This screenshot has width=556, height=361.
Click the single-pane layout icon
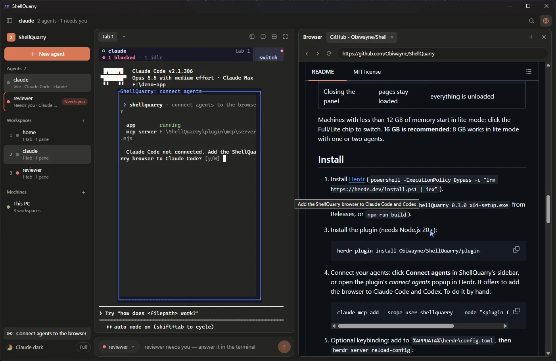click(252, 37)
